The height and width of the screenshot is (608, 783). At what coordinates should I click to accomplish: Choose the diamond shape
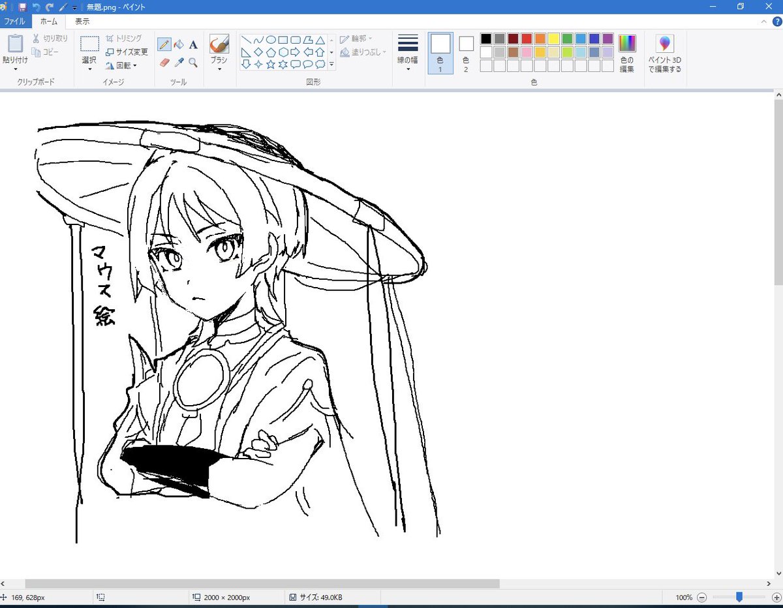[258, 52]
